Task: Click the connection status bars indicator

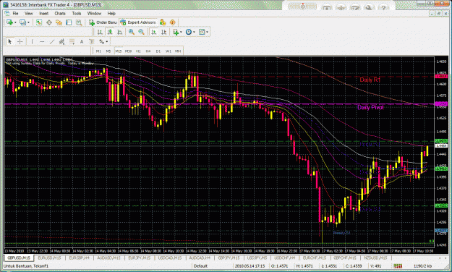Action: point(398,266)
